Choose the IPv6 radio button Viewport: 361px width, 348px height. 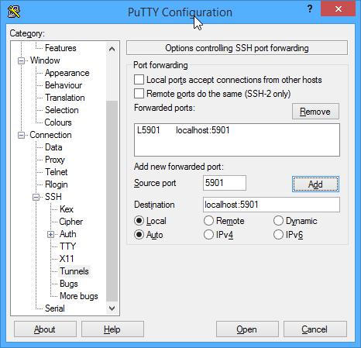pos(278,235)
